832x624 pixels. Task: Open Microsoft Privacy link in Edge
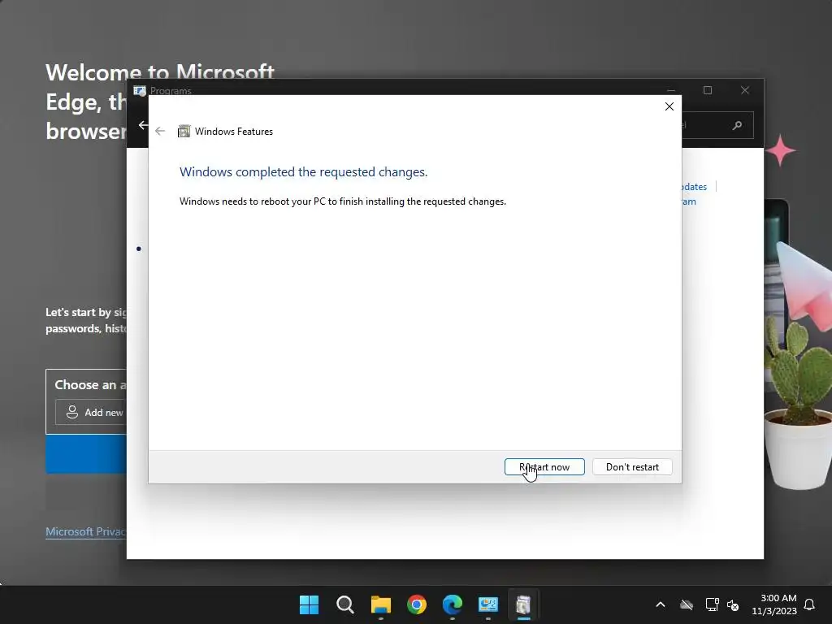(86, 531)
